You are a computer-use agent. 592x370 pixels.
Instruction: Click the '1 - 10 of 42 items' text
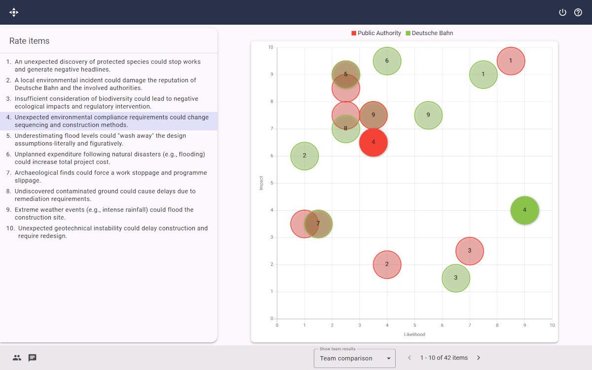444,358
